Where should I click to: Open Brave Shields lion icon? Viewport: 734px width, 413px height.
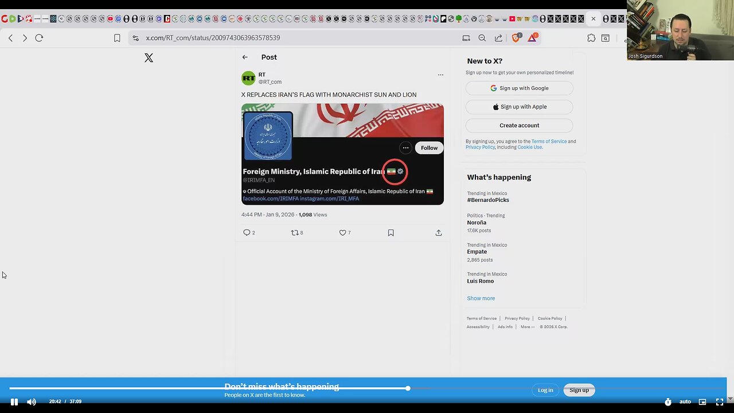516,38
